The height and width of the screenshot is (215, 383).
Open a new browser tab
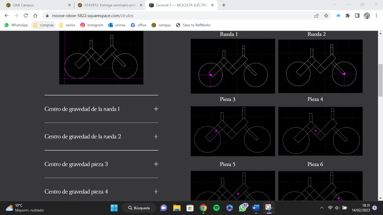point(224,5)
